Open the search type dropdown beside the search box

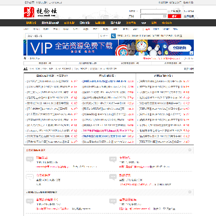click(x=104, y=36)
